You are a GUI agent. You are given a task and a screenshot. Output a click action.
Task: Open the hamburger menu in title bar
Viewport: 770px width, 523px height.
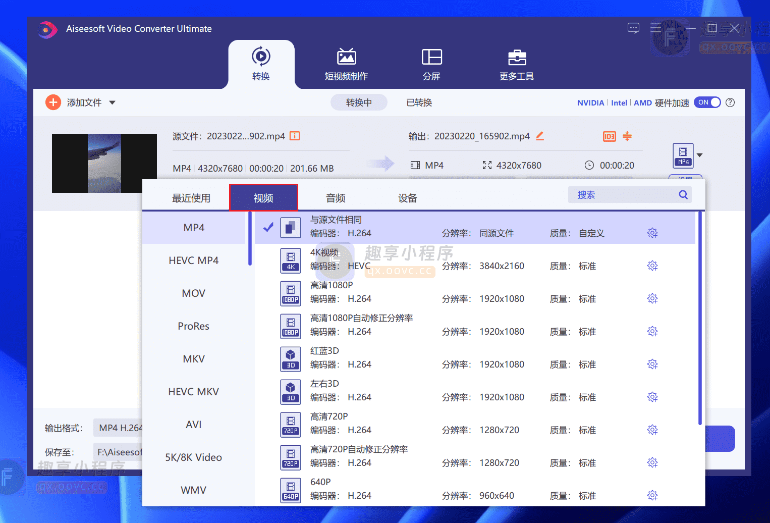click(655, 28)
